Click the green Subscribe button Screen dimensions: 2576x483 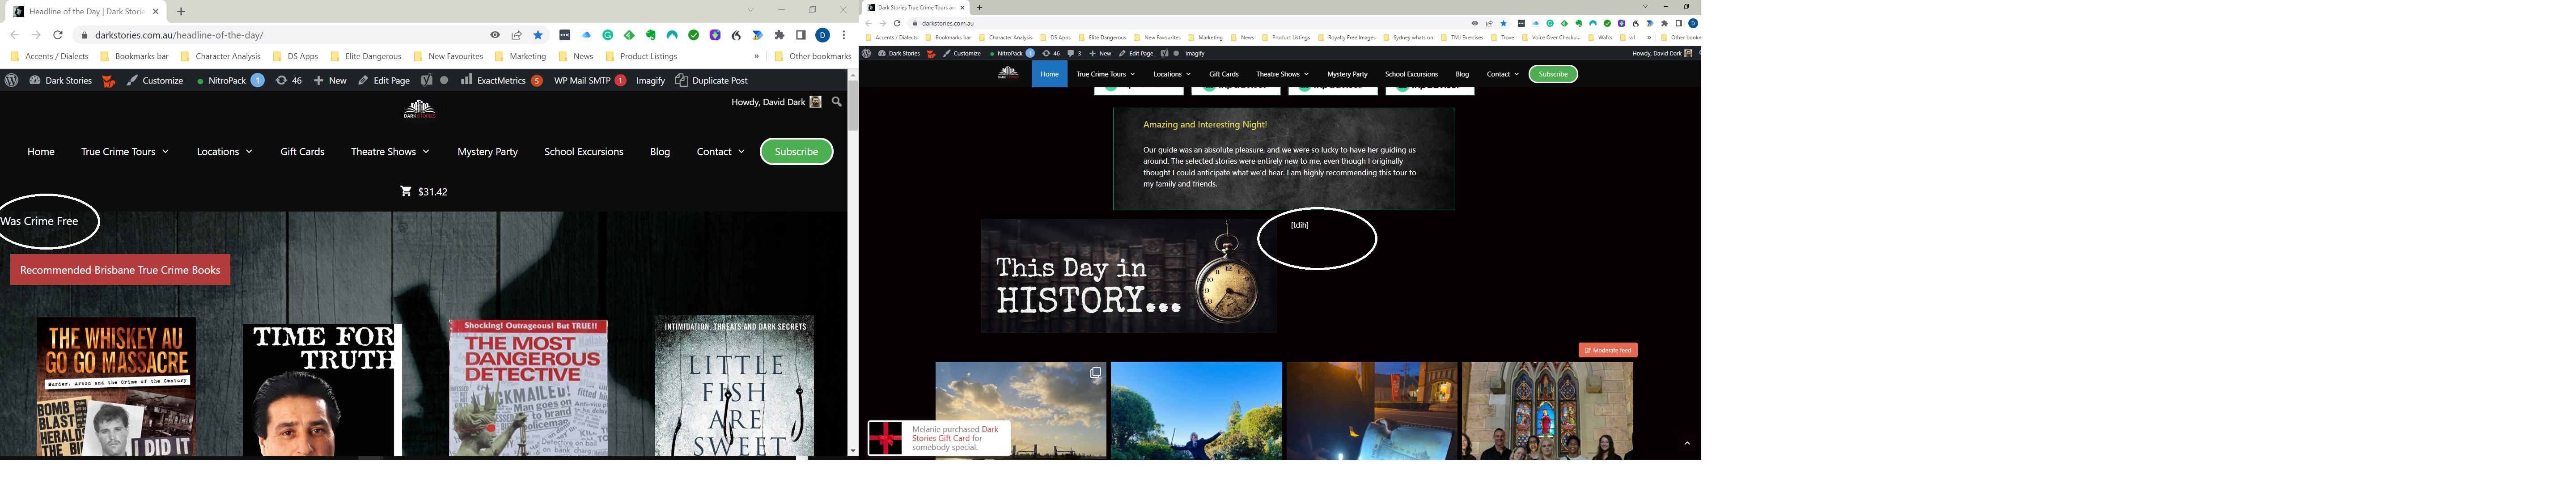tap(796, 152)
